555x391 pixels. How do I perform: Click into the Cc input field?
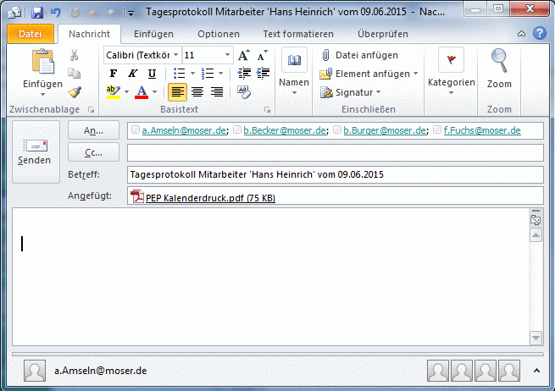coord(336,152)
